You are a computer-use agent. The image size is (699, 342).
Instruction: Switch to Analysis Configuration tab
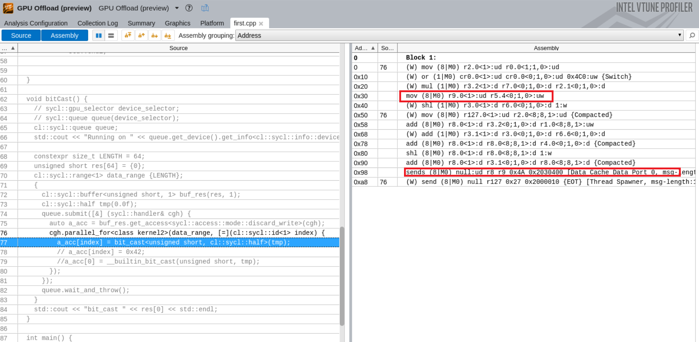[x=36, y=23]
